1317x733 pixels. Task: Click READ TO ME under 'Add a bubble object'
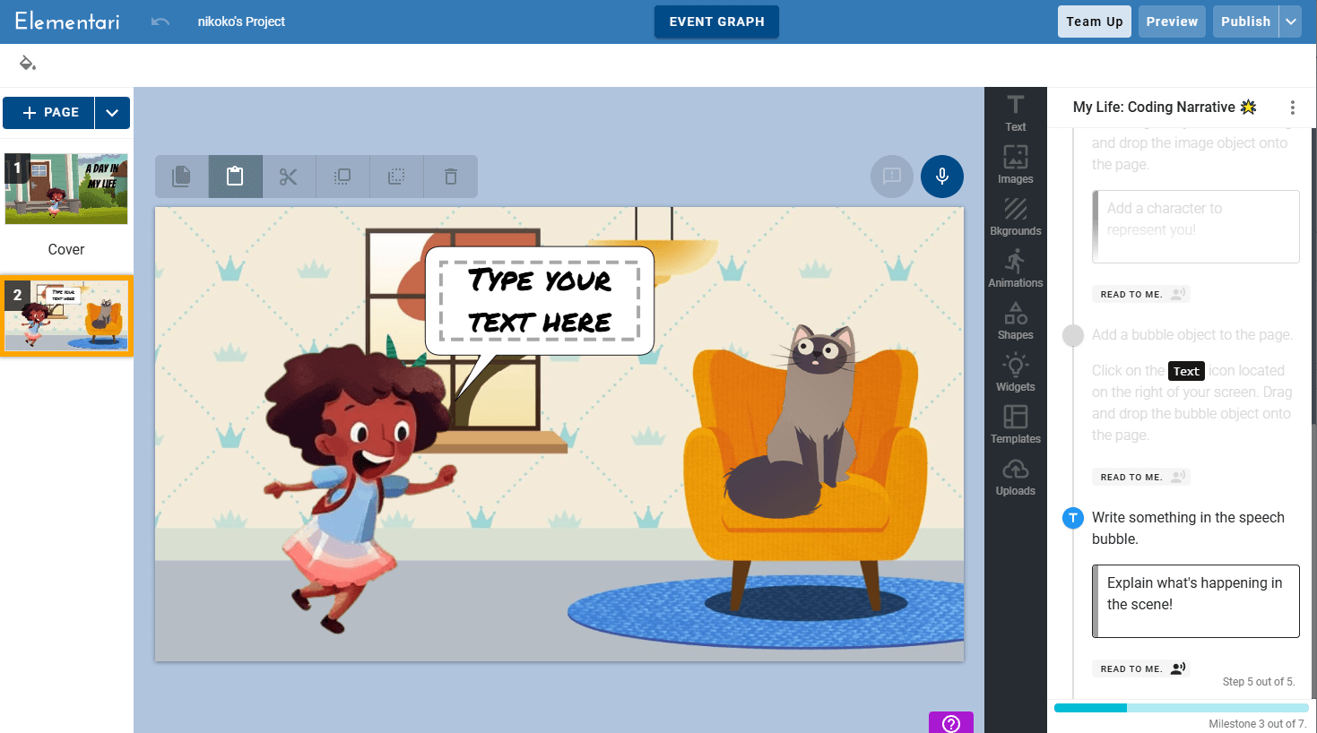coord(1142,477)
